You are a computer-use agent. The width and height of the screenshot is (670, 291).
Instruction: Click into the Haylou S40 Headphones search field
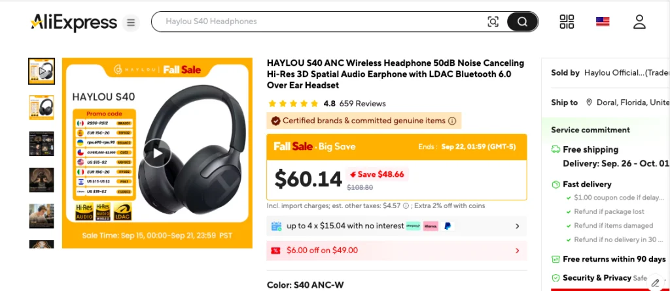321,22
